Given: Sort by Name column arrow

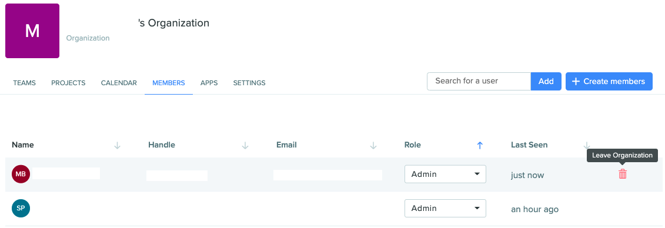Looking at the screenshot, I should [118, 145].
